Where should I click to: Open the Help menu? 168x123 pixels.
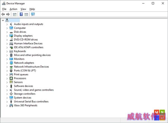[x=32, y=9]
